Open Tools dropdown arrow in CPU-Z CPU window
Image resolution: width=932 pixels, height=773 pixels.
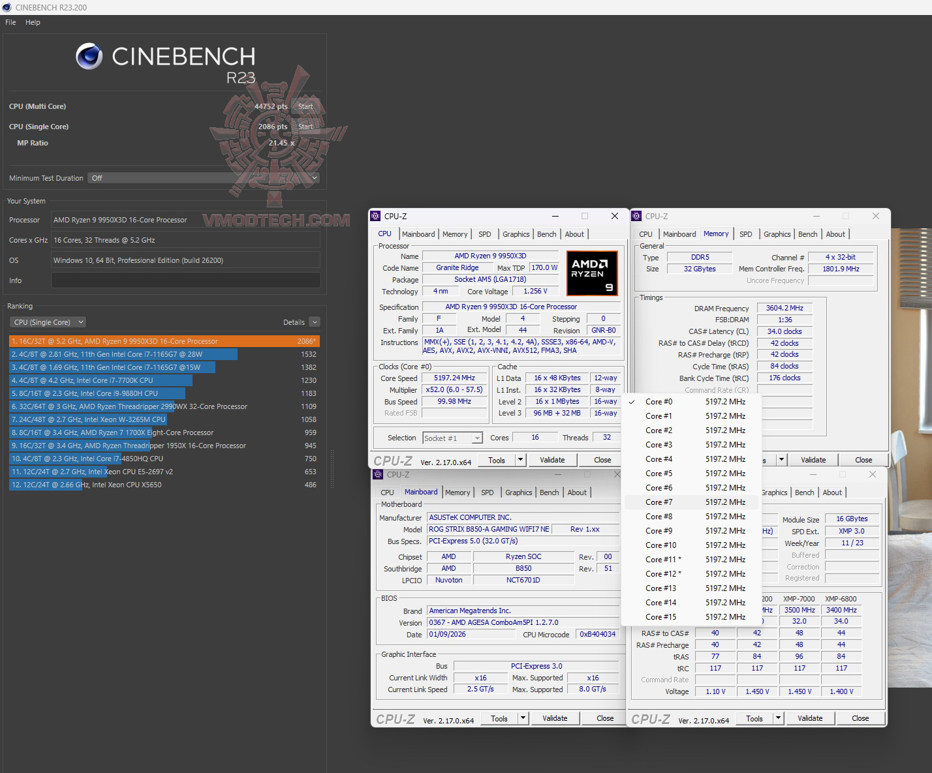(x=520, y=460)
